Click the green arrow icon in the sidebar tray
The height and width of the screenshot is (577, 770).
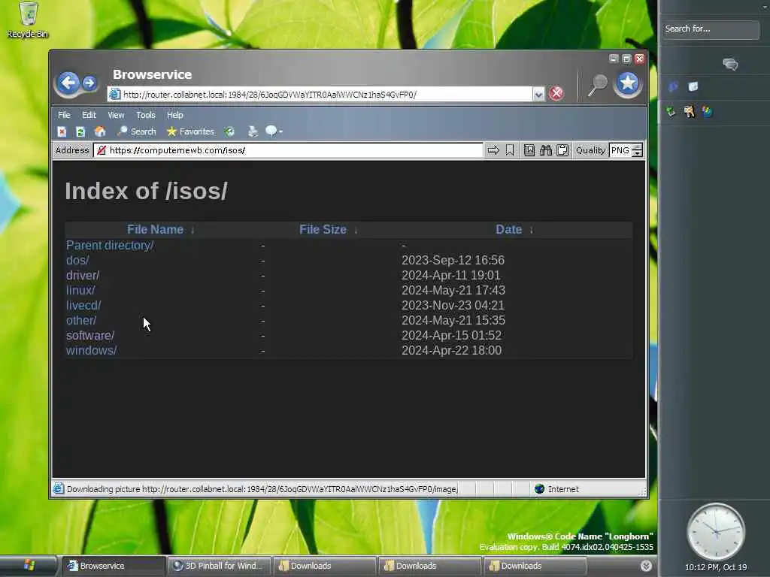click(x=671, y=112)
